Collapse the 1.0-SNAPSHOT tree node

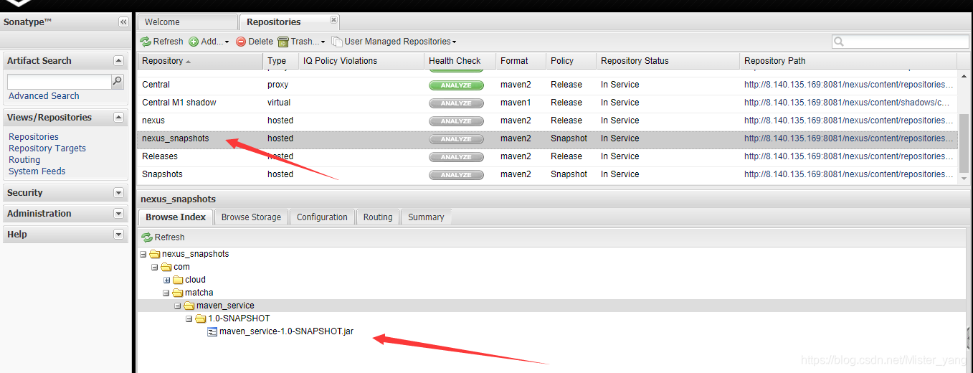click(190, 318)
